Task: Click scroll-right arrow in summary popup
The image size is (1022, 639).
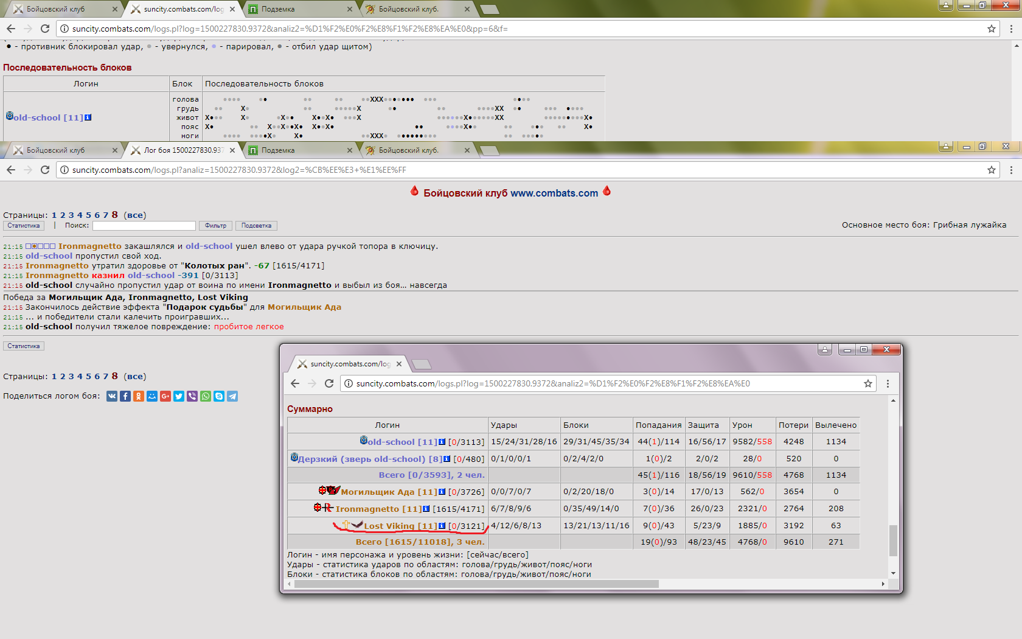Action: [883, 584]
